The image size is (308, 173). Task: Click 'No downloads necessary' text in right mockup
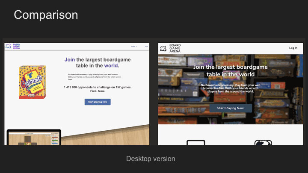click(231, 88)
